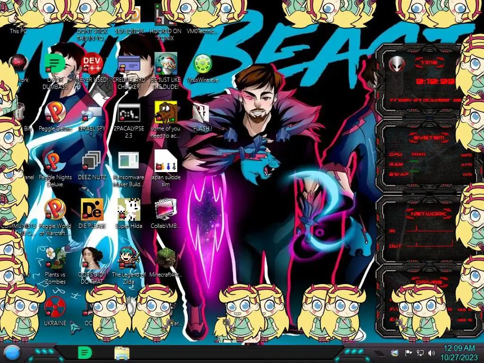Open the green chat app on taskbar
Image resolution: width=484 pixels, height=363 pixels.
coord(85,353)
